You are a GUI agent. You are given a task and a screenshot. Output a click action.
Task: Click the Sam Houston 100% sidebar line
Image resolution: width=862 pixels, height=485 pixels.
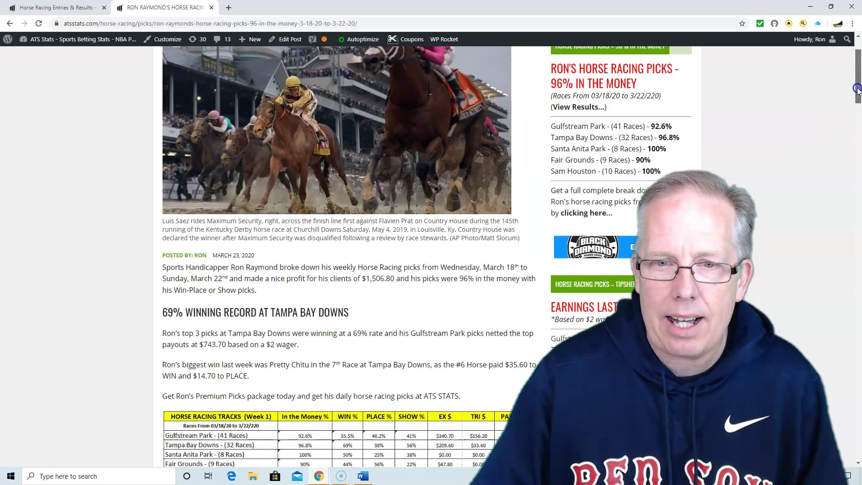point(605,171)
